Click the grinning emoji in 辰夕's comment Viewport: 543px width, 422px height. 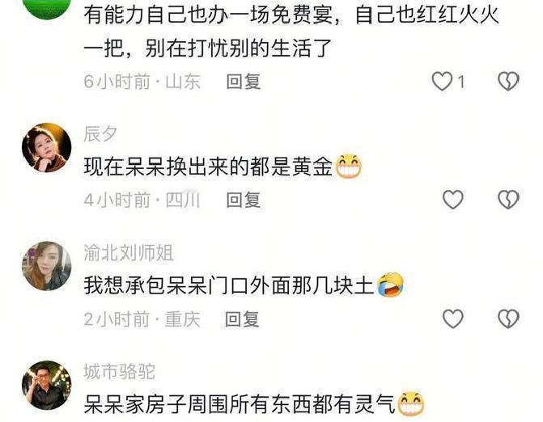point(349,167)
